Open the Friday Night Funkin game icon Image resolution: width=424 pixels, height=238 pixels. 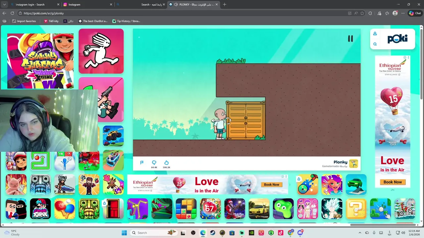40,209
